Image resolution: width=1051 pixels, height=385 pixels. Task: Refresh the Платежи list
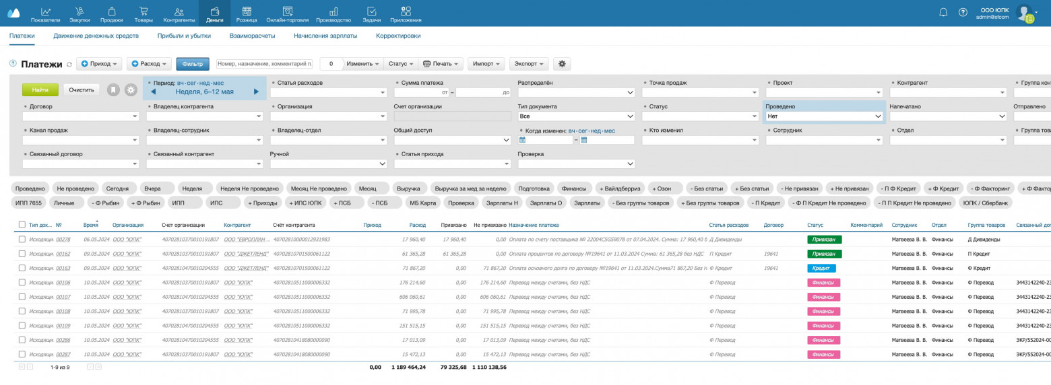(69, 65)
